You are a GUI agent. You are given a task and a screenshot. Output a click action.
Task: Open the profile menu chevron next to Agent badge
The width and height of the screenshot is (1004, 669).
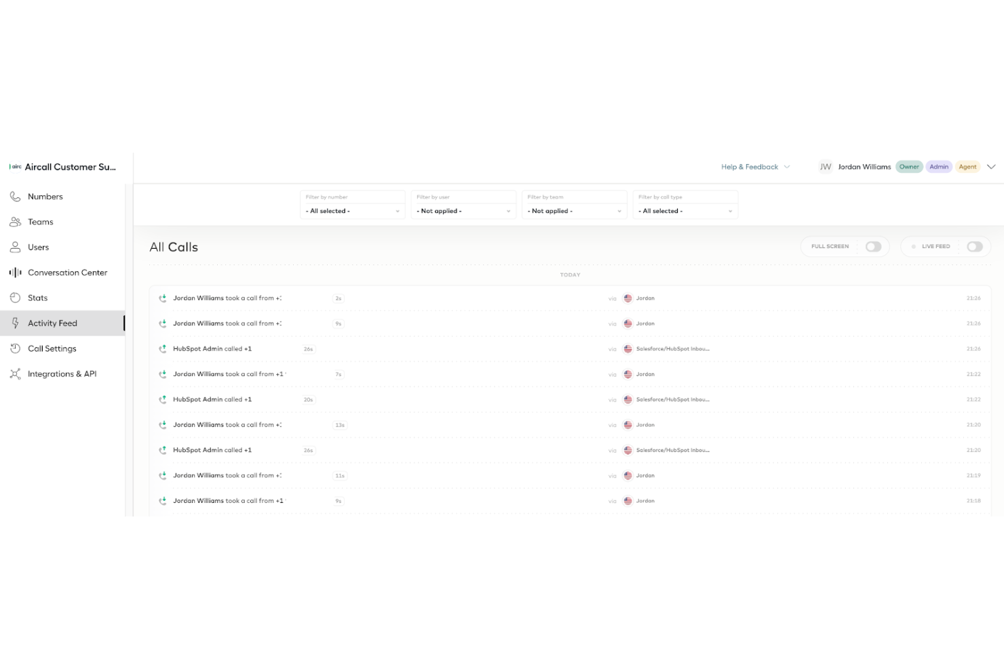[991, 166]
